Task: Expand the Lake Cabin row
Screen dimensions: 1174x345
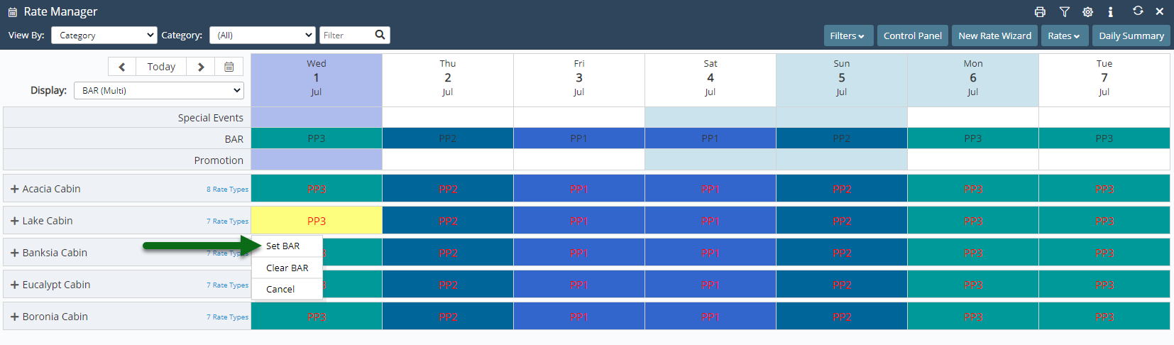Action: 14,221
